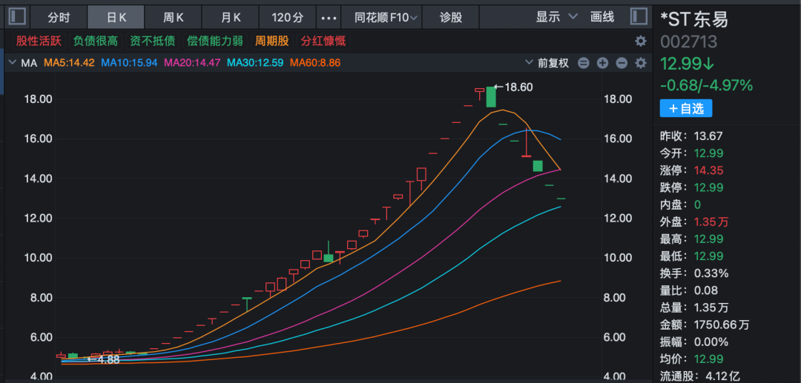Select the 周K weekly chart tab
Viewport: 801px width, 383px height.
pos(174,17)
